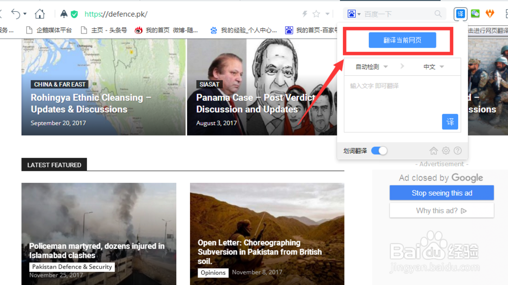
Task: Open the 我的经验_个人中心 bookmark
Action: pos(243,30)
